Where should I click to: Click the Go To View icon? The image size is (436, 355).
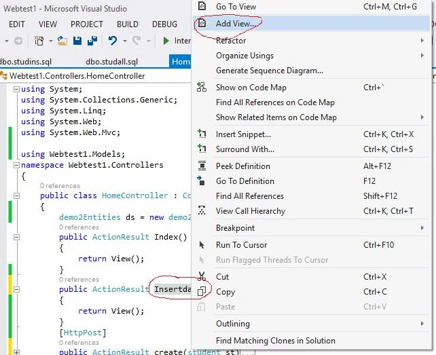(x=202, y=6)
